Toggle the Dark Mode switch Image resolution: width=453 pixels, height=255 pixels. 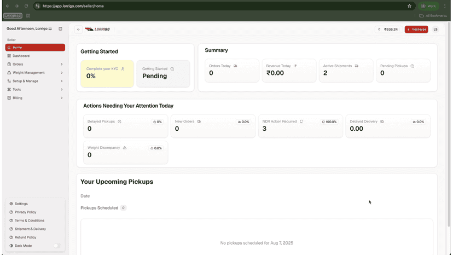click(57, 246)
